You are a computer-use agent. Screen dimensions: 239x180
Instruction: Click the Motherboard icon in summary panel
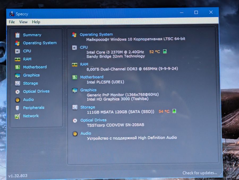(x=75, y=77)
